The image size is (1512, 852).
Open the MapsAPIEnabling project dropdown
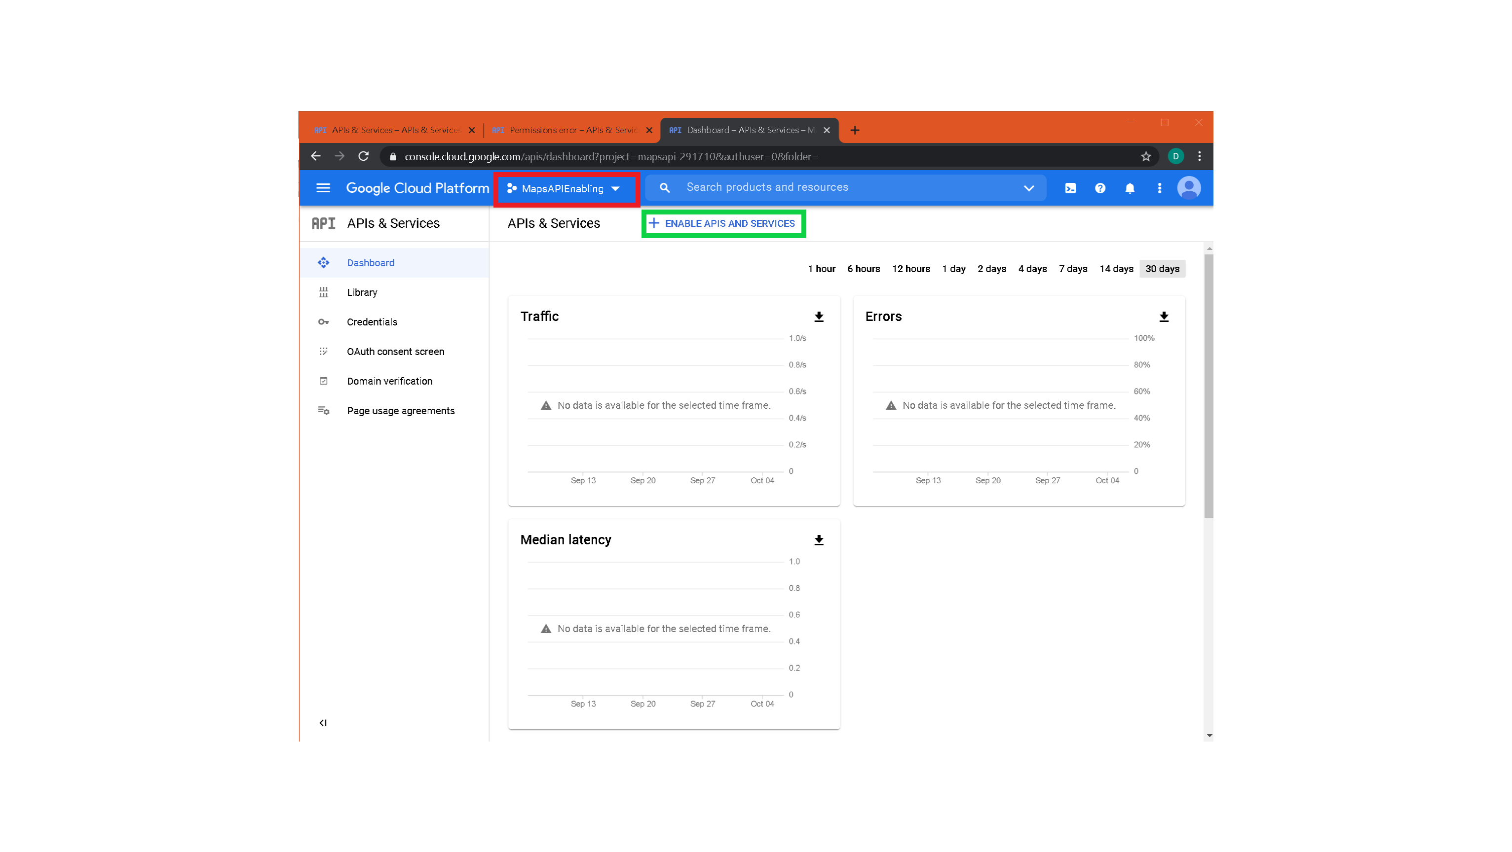pos(564,189)
